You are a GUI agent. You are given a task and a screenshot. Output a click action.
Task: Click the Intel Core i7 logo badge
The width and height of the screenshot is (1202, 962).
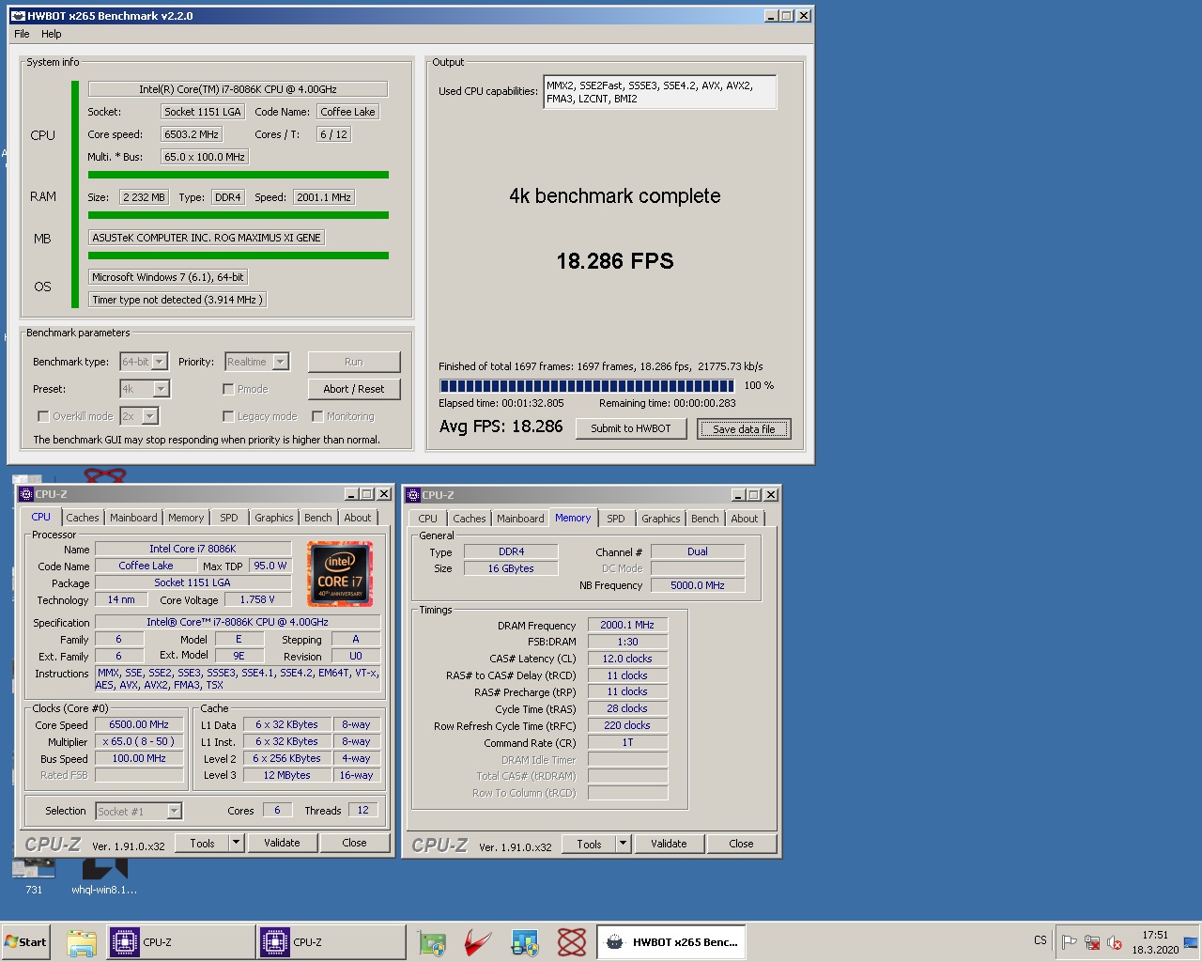340,573
